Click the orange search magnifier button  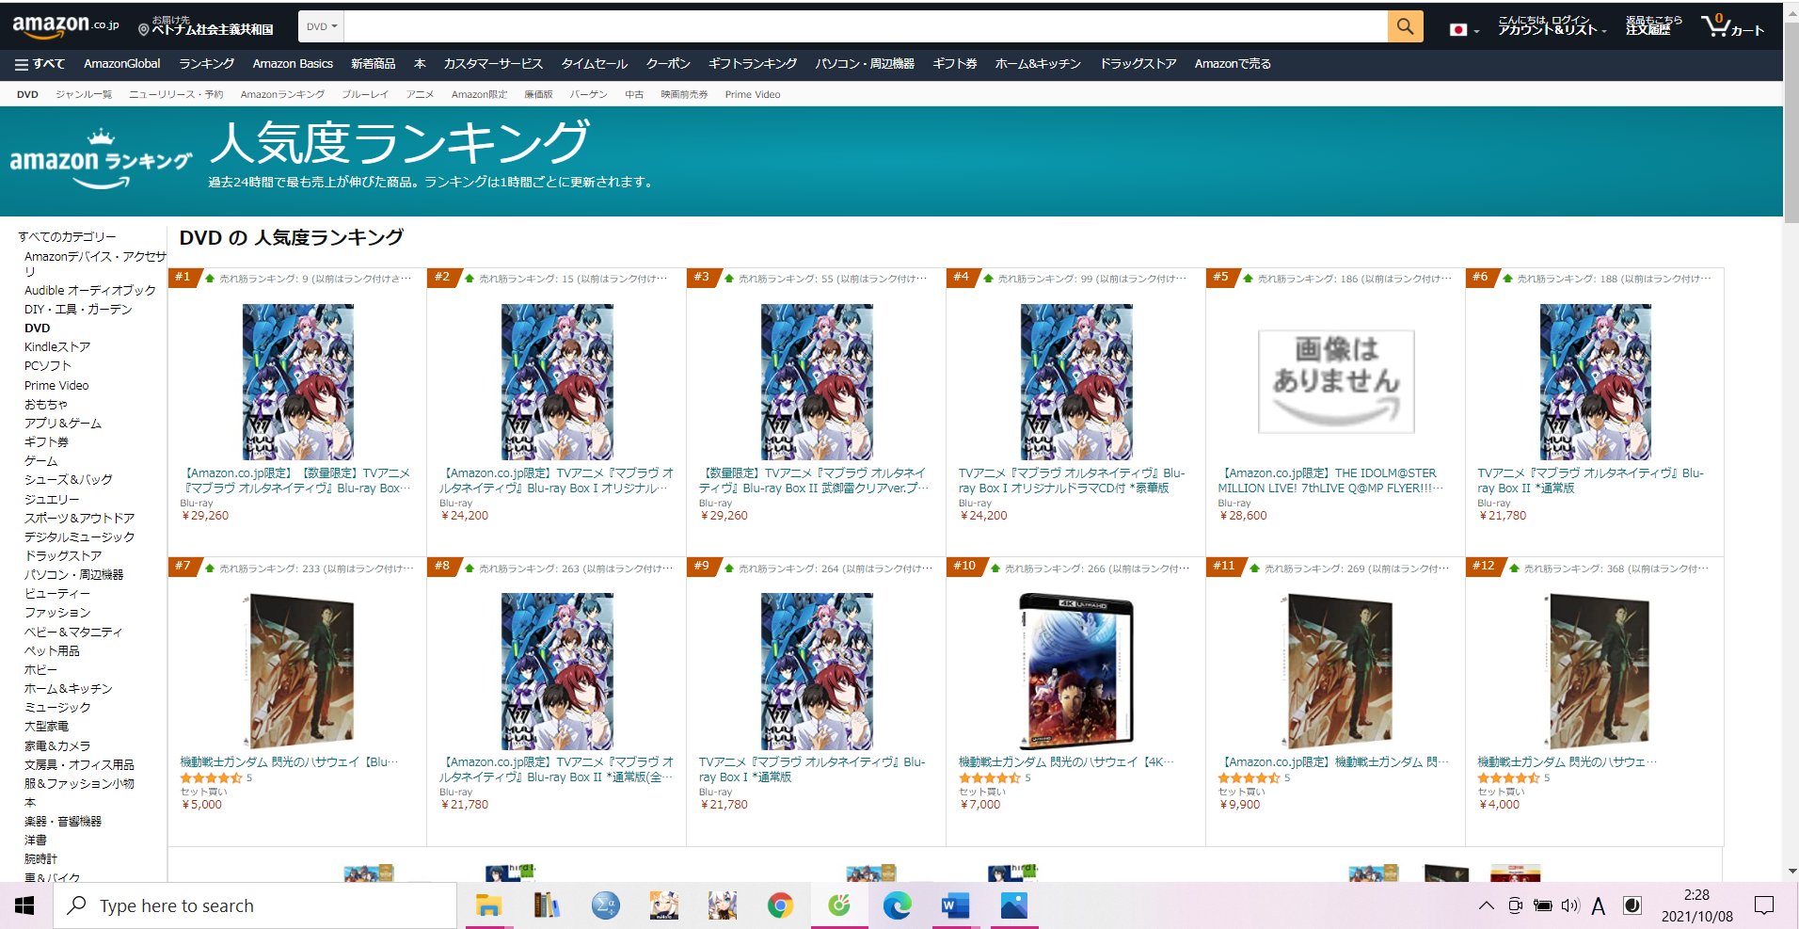(x=1405, y=26)
